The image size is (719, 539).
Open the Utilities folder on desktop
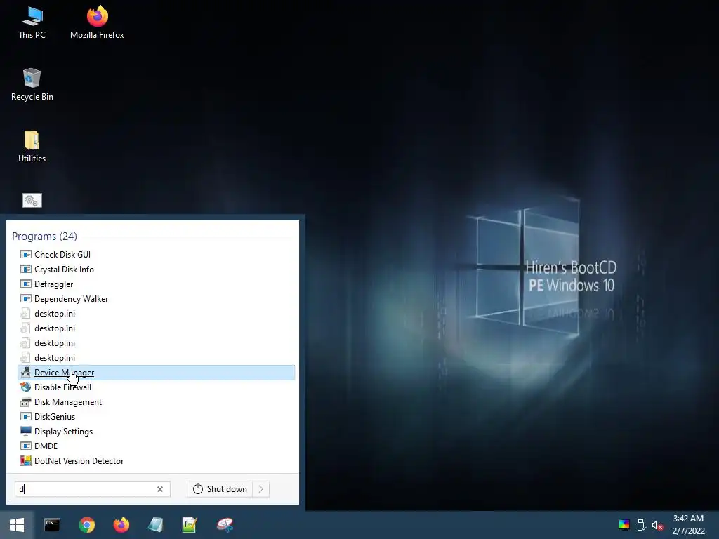[x=32, y=147]
